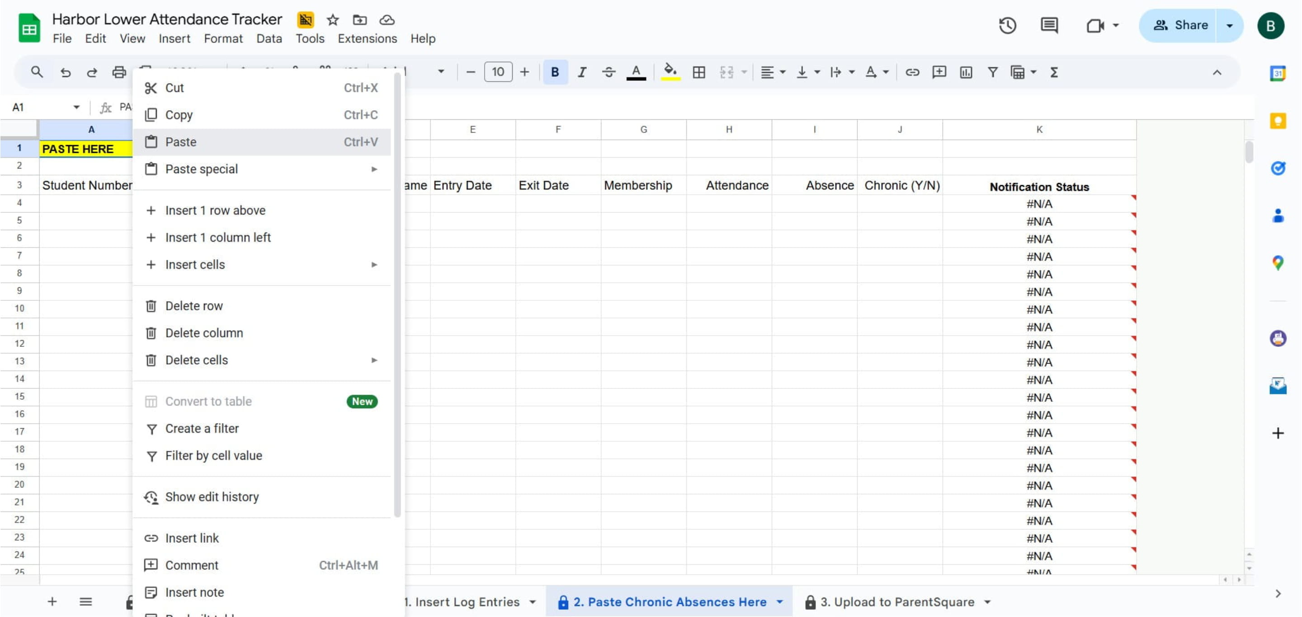Open Google Calendar side panel icon
The width and height of the screenshot is (1302, 617).
1277,73
